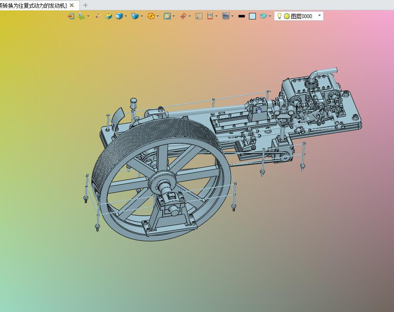Click the light blue fill color swatch

[252, 16]
